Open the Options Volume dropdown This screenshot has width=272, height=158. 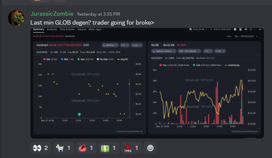click(164, 51)
